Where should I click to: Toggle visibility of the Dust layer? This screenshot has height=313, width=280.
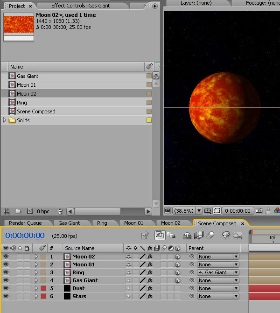pos(6,288)
